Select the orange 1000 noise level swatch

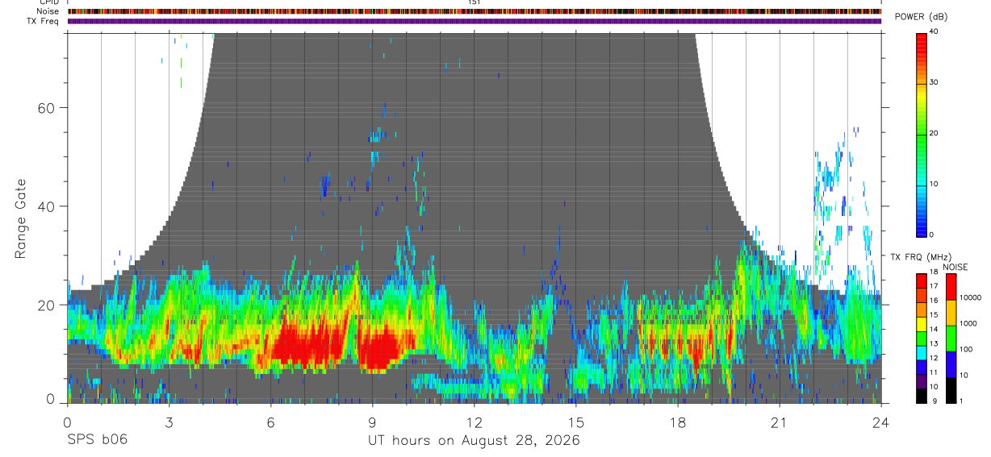(x=951, y=313)
